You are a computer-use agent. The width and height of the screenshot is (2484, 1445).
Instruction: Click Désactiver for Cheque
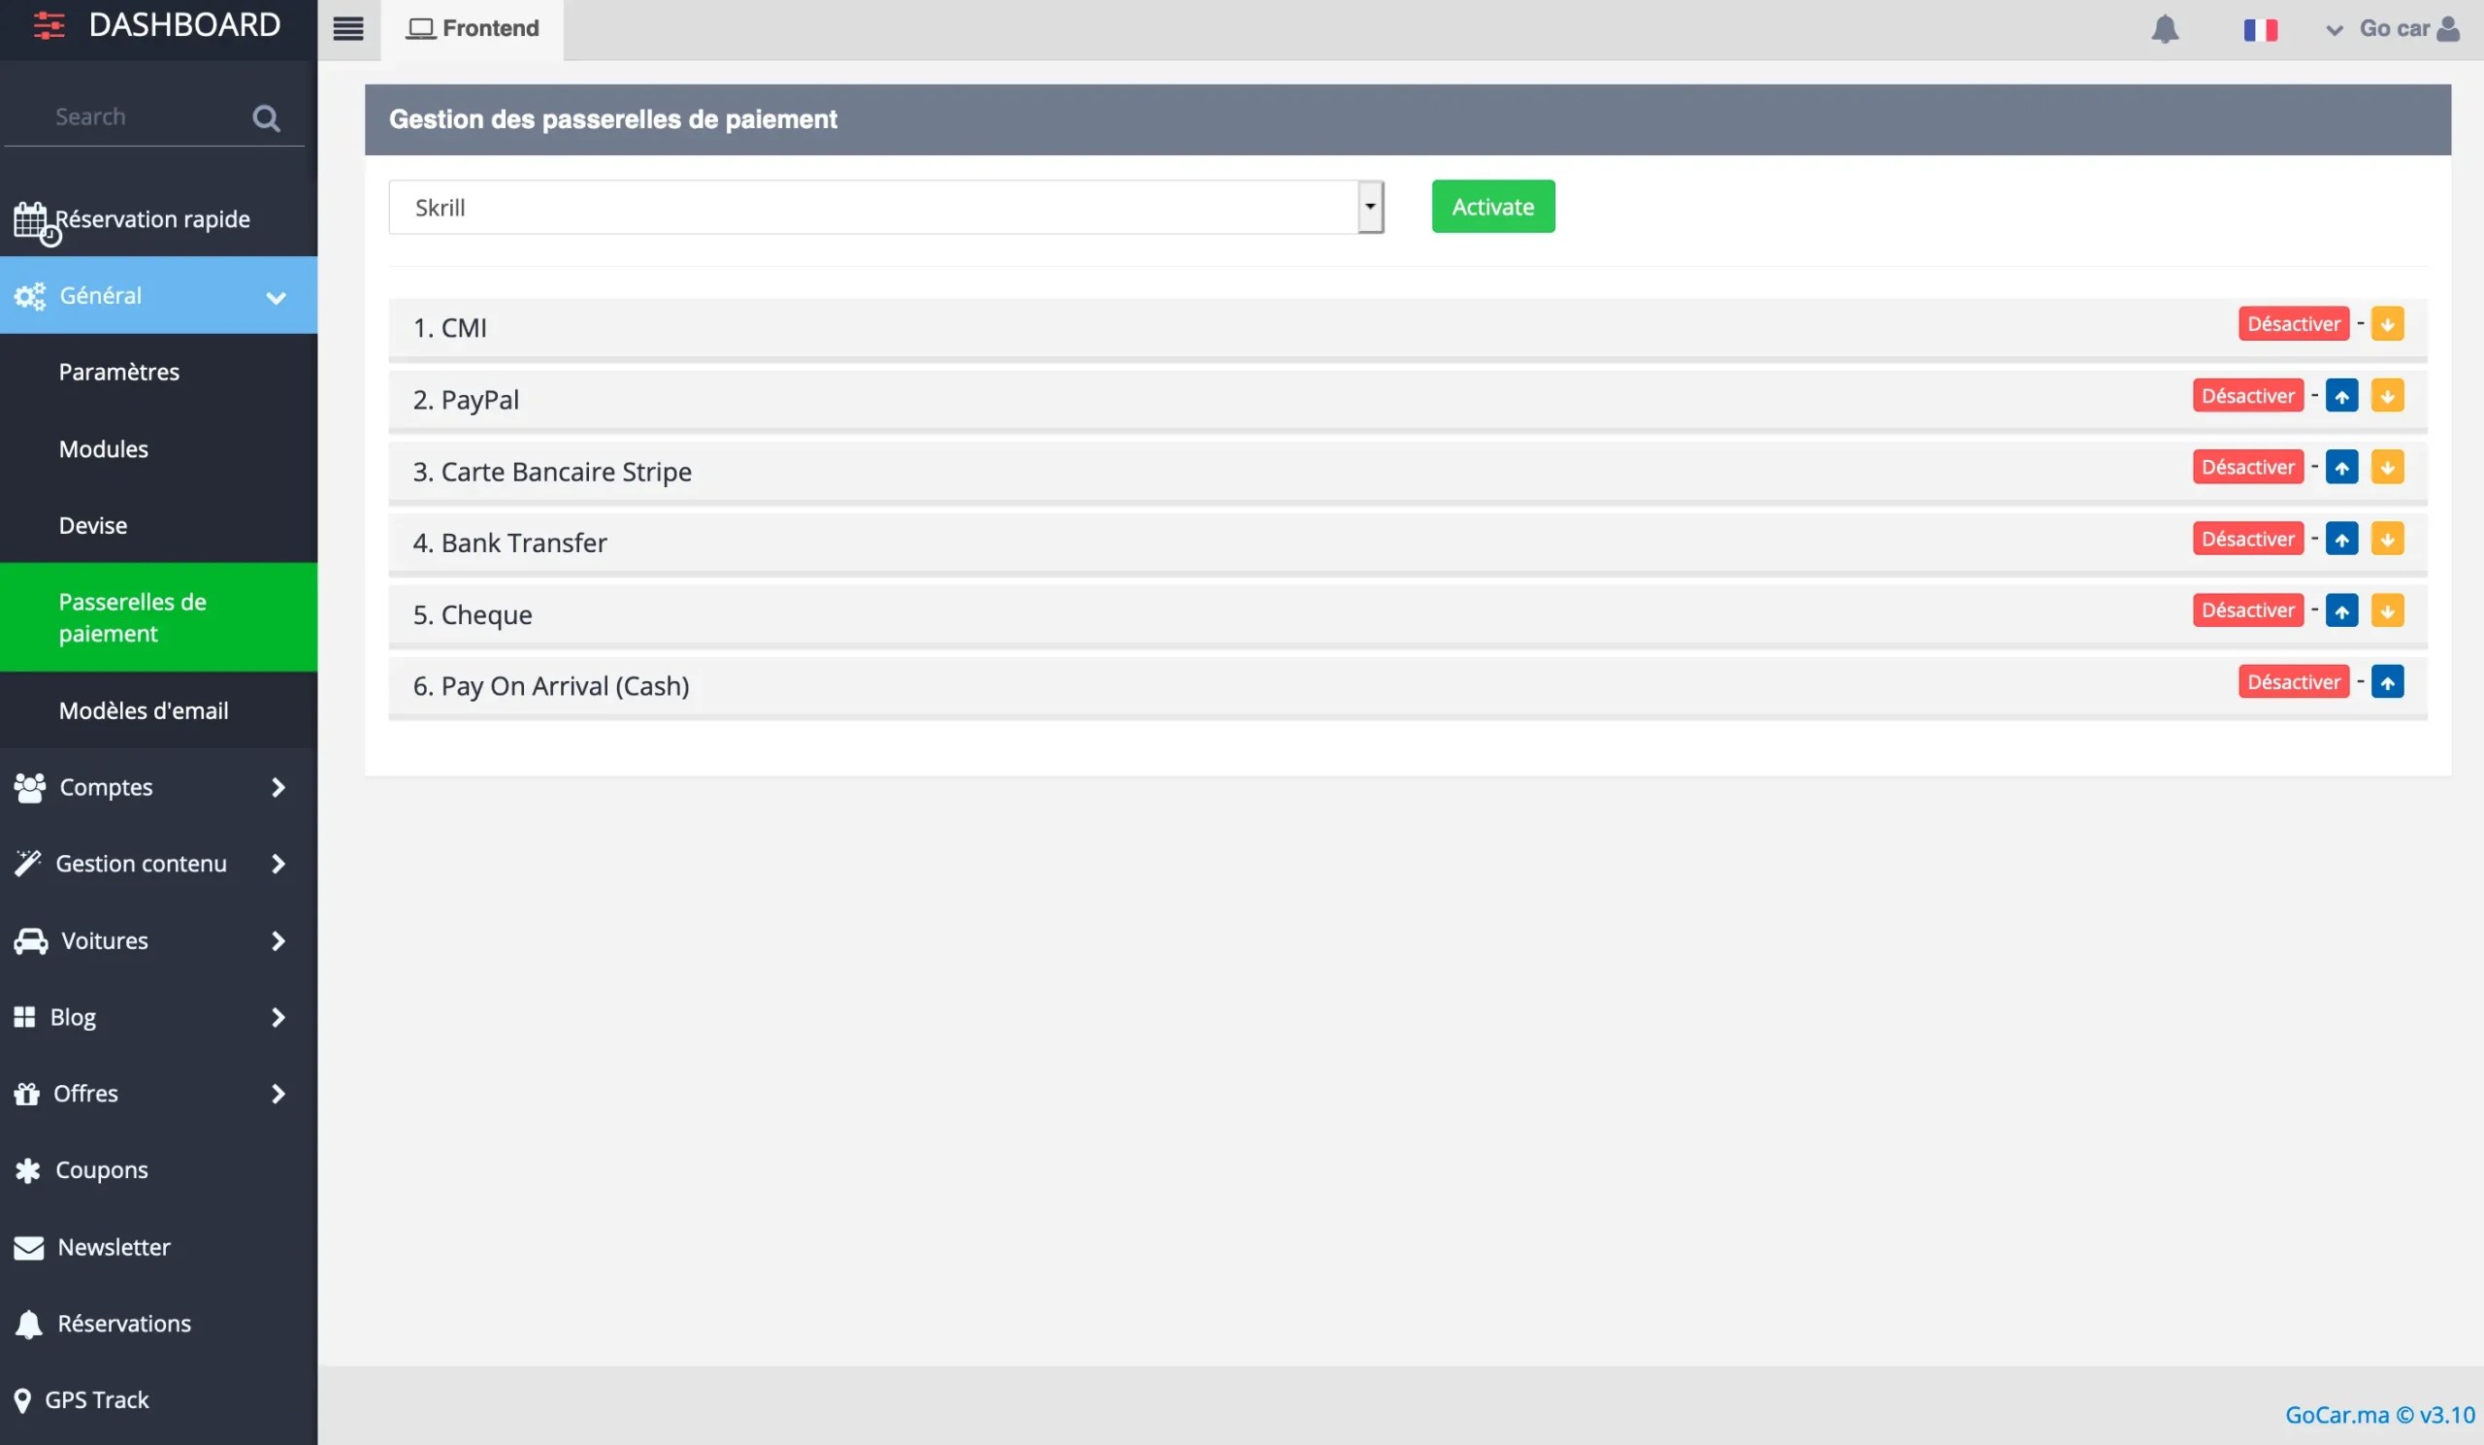[2247, 611]
